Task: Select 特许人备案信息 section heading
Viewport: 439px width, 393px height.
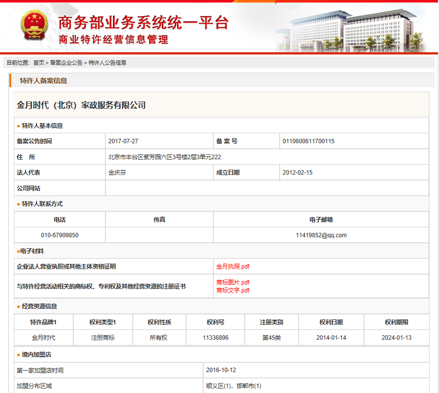Action: [43, 81]
